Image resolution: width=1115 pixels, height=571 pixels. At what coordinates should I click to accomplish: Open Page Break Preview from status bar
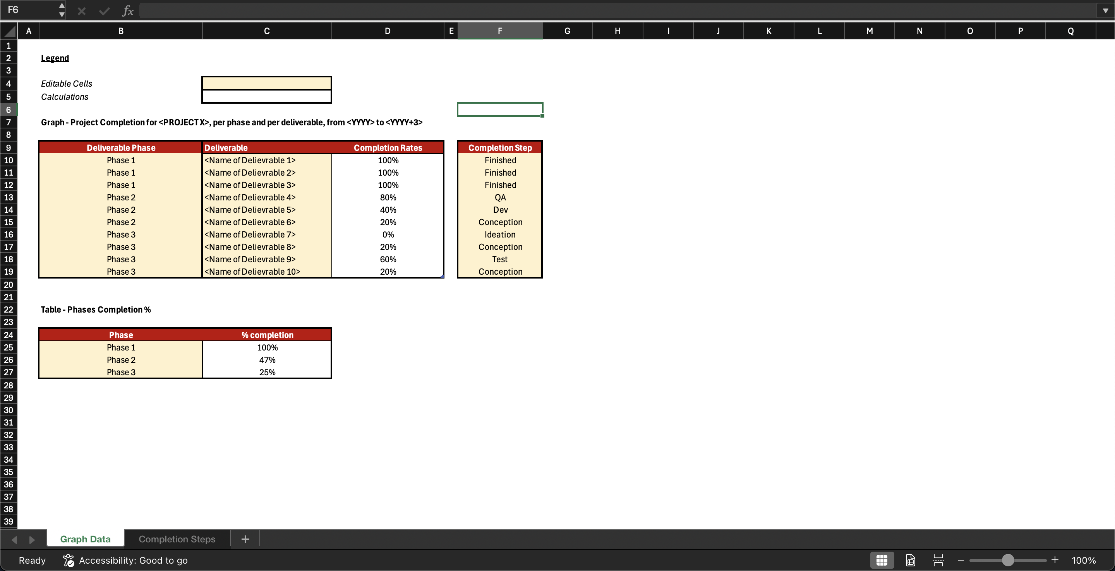click(x=938, y=560)
